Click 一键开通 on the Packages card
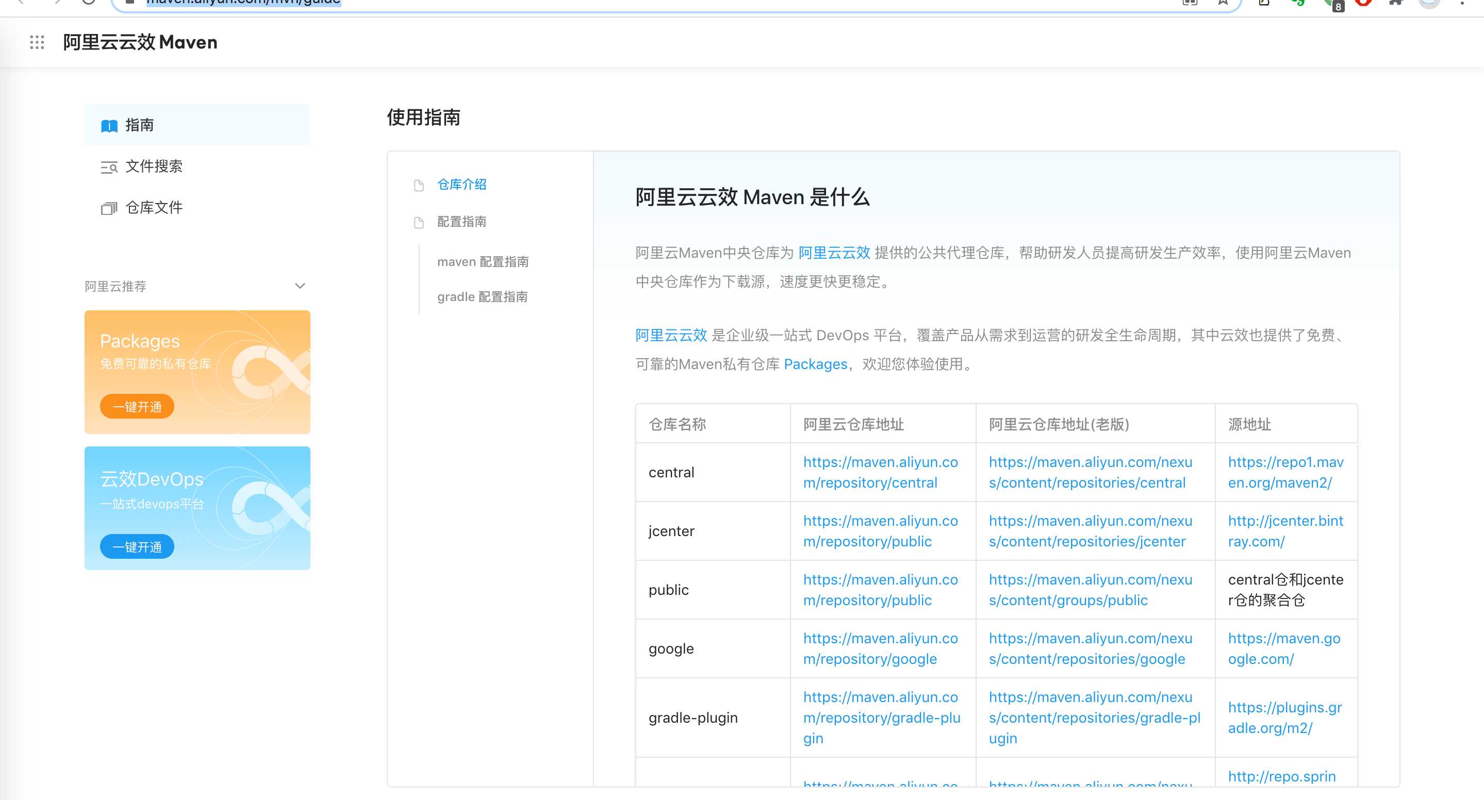The width and height of the screenshot is (1484, 800). point(137,407)
